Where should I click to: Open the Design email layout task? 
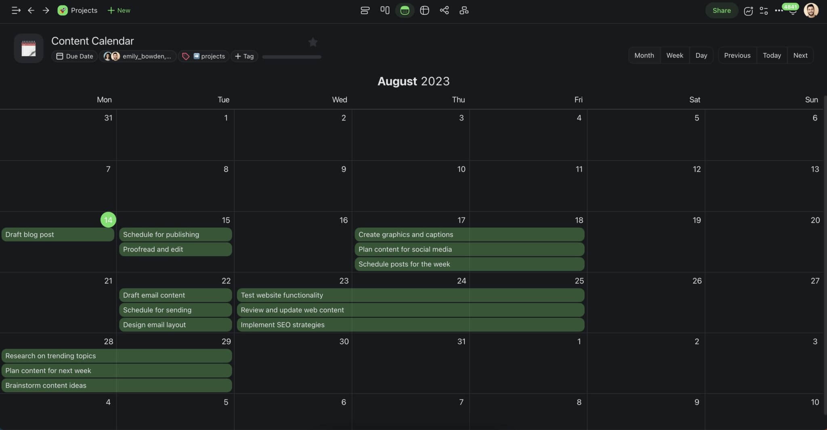click(175, 325)
